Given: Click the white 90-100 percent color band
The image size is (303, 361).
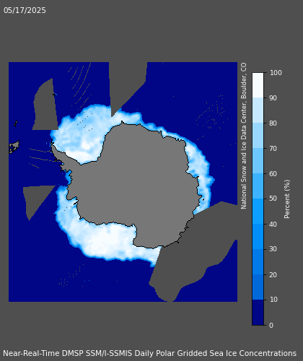Looking at the screenshot, I should pos(258,85).
